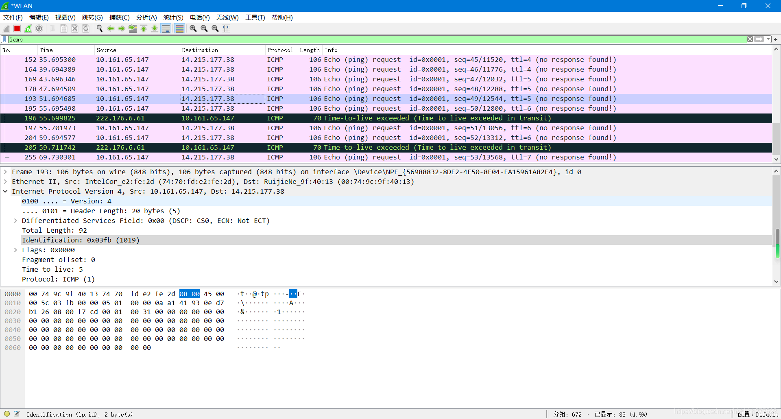
Task: Open the 编辑(E) menu
Action: [39, 17]
